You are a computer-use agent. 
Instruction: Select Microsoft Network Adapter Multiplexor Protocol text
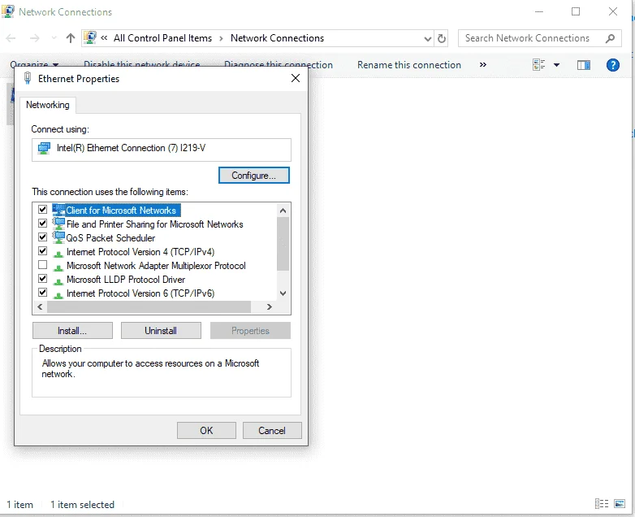156,266
